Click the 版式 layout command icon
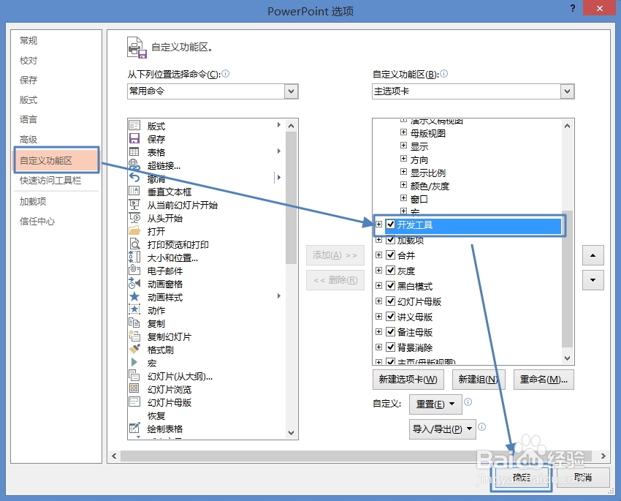Viewport: 621px width, 501px height. tap(134, 125)
